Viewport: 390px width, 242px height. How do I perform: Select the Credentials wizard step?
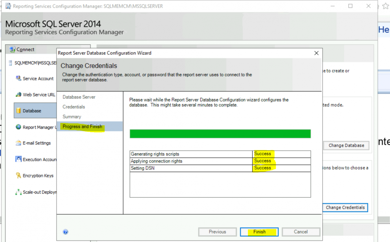[73, 107]
